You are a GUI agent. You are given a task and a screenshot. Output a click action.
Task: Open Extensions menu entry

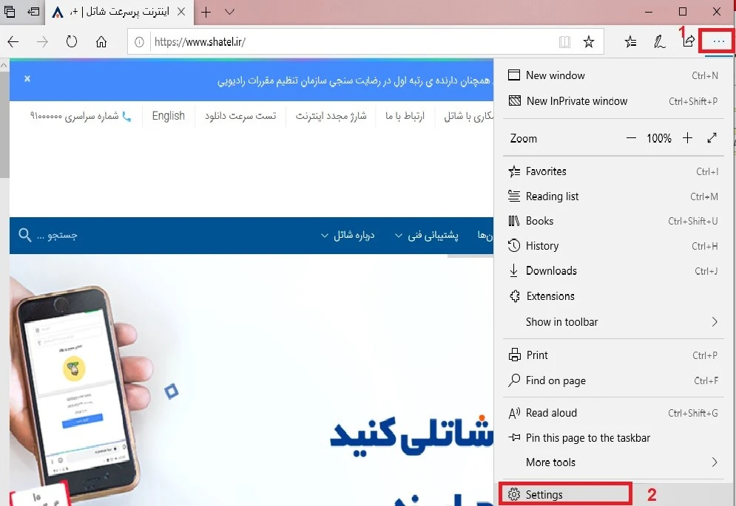[613, 296]
